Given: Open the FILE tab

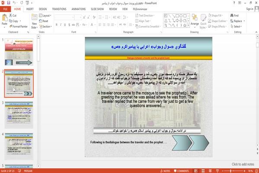Looking at the screenshot, I should coord(5,9).
